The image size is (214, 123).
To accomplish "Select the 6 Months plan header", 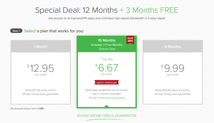I will [x=173, y=46].
